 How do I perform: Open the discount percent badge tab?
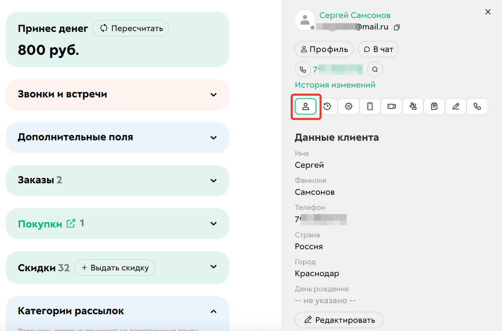point(349,107)
